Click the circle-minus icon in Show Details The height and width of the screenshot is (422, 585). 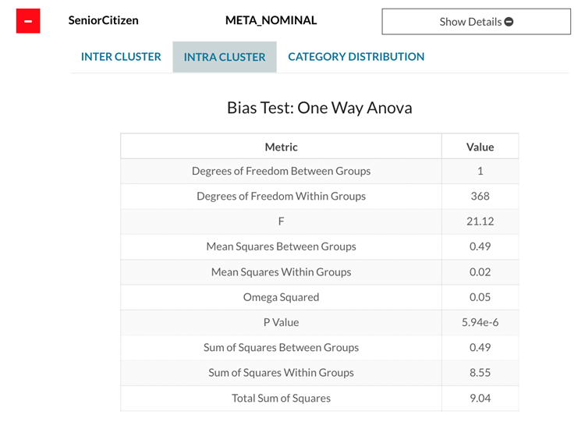(509, 22)
